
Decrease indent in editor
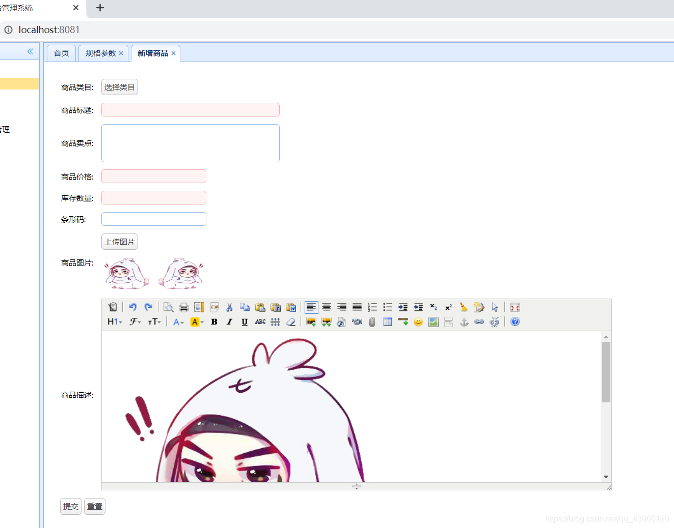[418, 307]
